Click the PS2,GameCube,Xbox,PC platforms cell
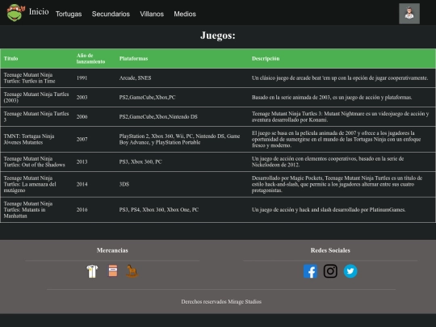Viewport: 436px width, 327px height. pos(182,98)
